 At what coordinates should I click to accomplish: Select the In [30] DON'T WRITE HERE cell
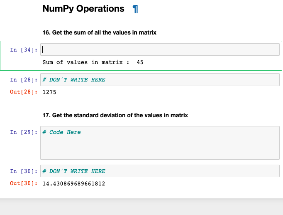pos(160,171)
